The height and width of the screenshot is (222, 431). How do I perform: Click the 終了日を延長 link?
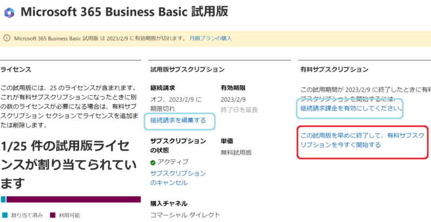[239, 110]
